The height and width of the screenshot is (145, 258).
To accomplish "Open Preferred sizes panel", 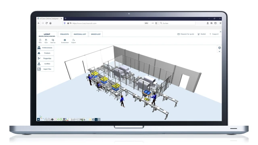I will pos(46,48).
